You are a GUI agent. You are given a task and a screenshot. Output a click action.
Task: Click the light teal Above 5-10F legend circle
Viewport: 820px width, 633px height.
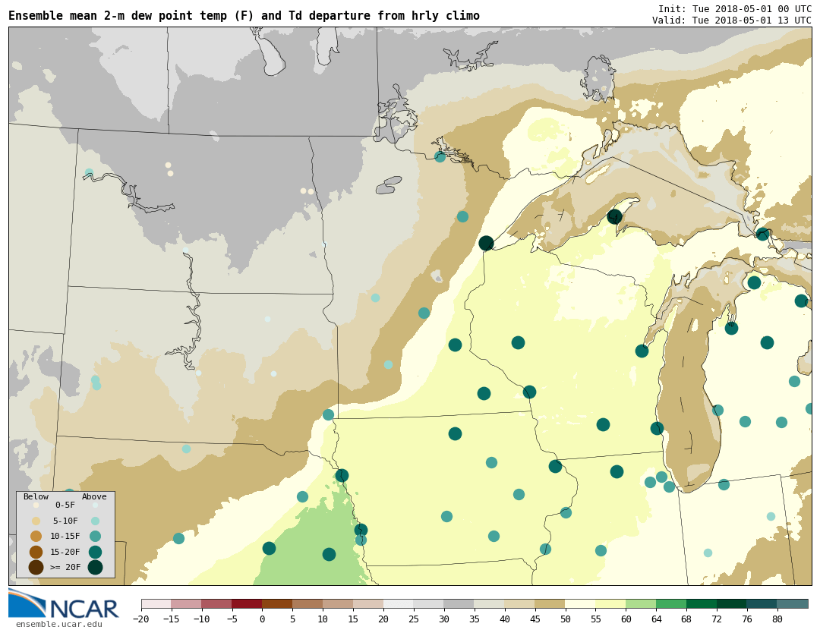[95, 521]
